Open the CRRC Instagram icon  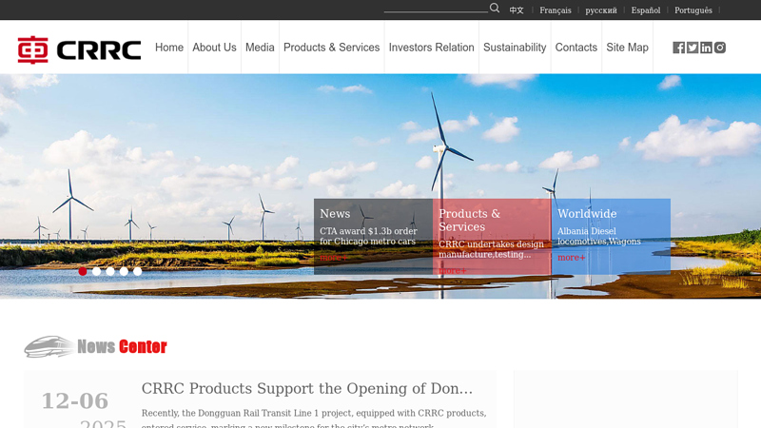pyautogui.click(x=720, y=48)
